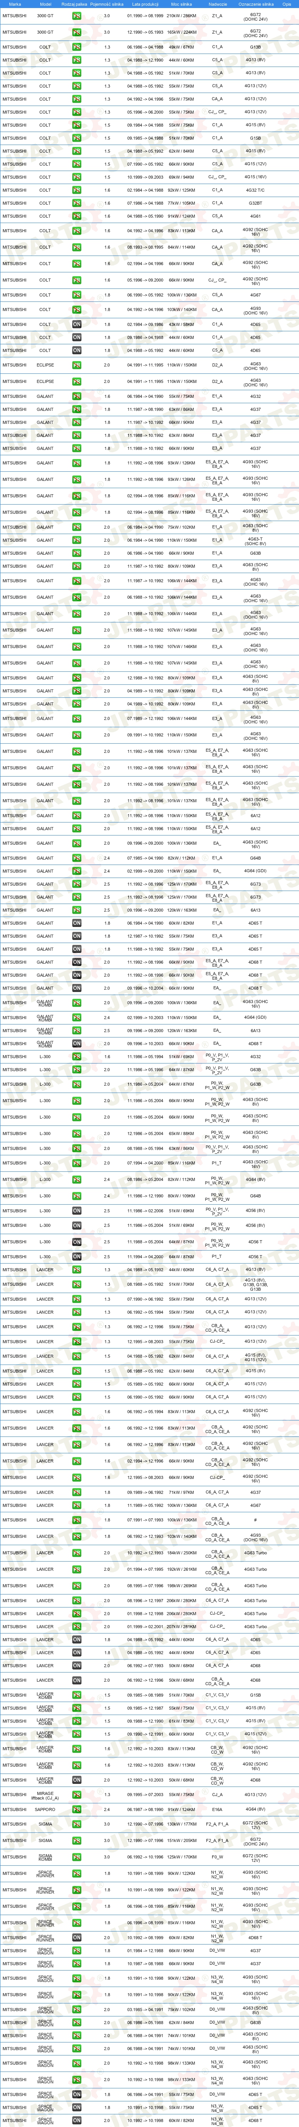Click diesel ON icon in COLT 43kW/58KM row
This screenshot has height=2127, width=299.
[76, 324]
